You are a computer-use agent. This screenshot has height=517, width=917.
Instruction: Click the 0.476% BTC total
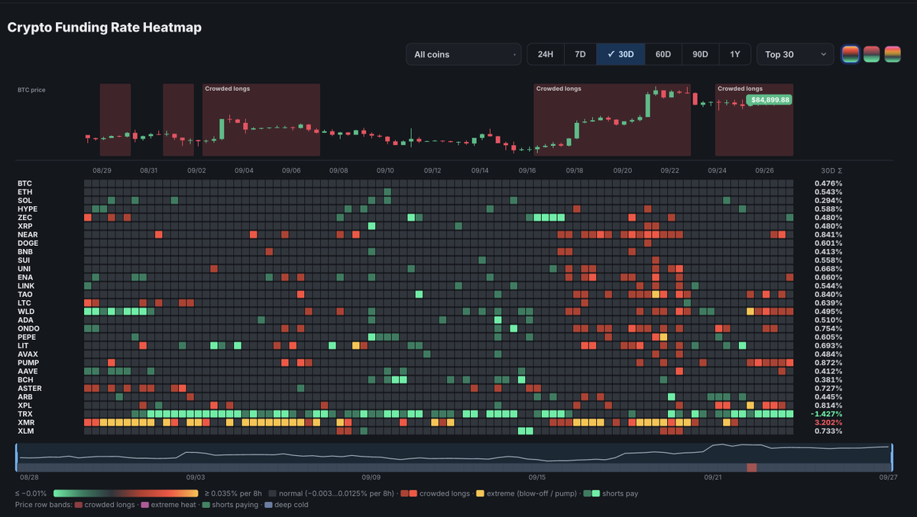[x=828, y=183]
